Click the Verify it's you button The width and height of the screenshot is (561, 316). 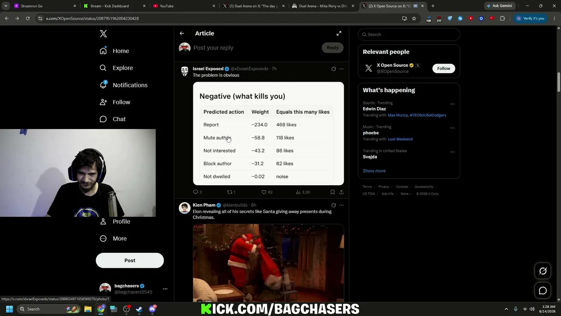pyautogui.click(x=530, y=18)
